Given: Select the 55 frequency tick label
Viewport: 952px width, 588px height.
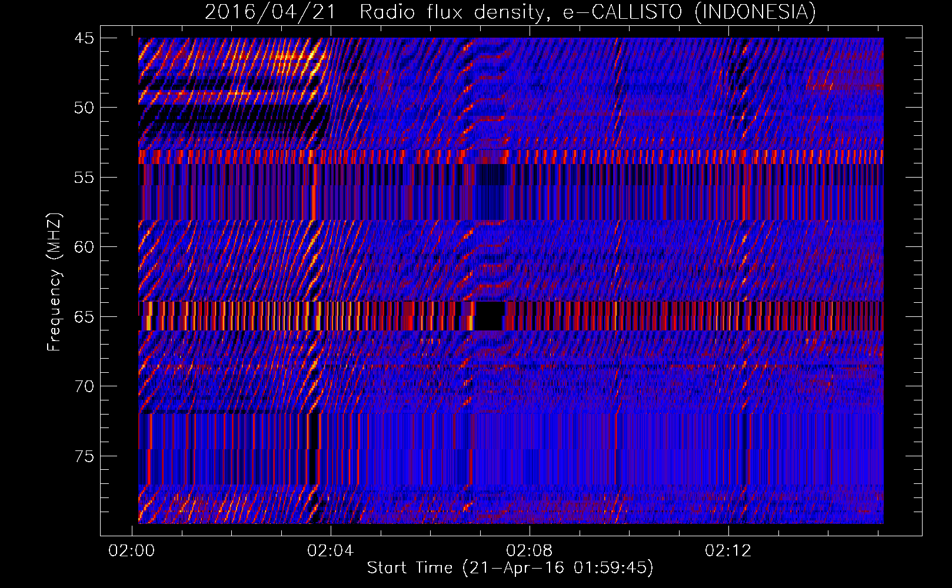Looking at the screenshot, I should click(x=84, y=178).
